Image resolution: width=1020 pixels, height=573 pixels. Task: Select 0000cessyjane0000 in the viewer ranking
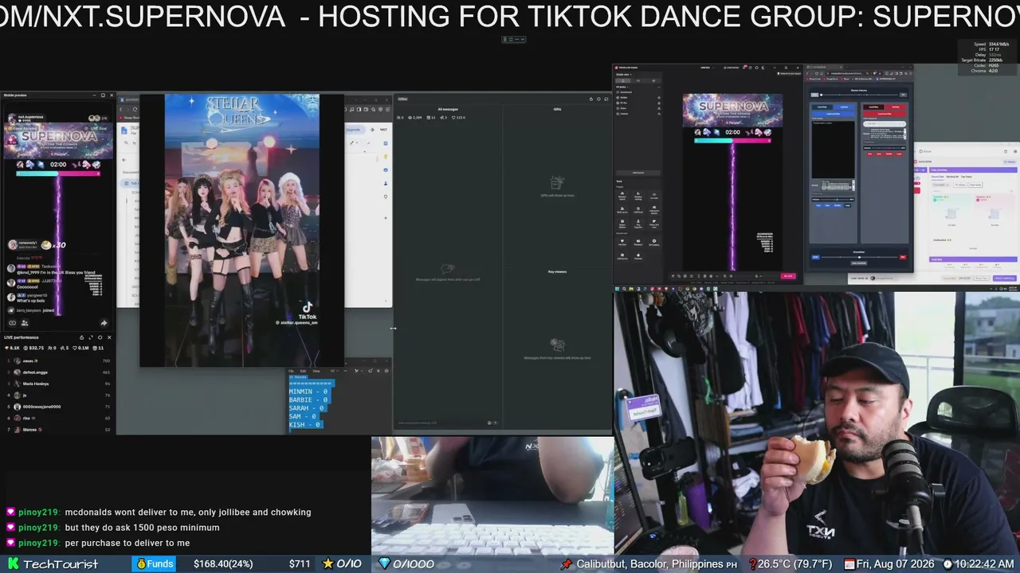coord(58,407)
